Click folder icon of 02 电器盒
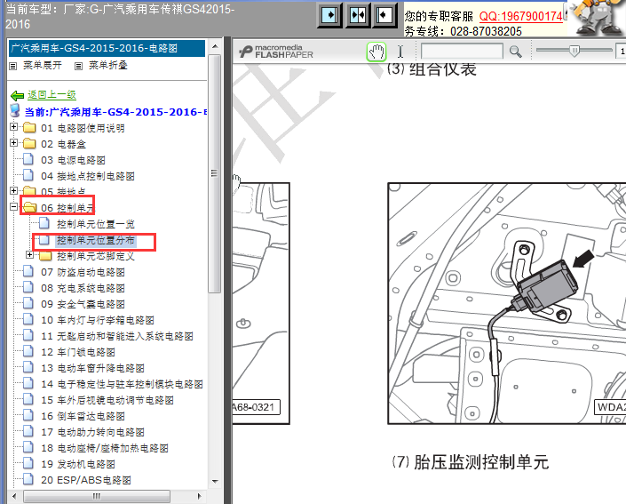Screen dimensions: 626x504 tap(29, 143)
